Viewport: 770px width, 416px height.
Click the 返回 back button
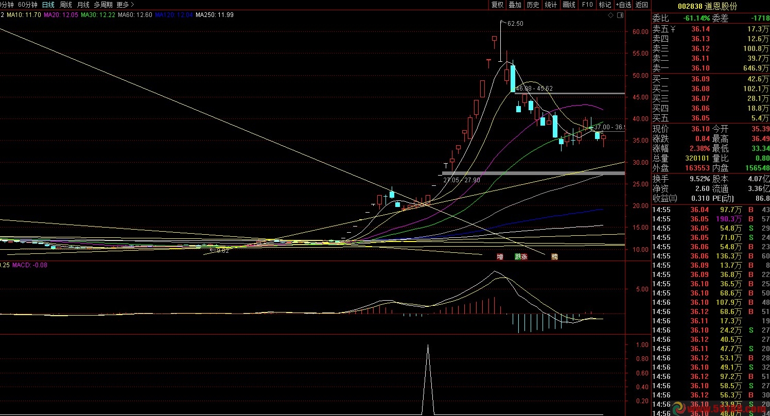point(641,5)
